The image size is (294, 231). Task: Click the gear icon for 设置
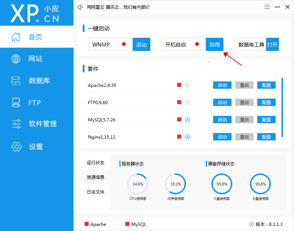click(x=17, y=147)
